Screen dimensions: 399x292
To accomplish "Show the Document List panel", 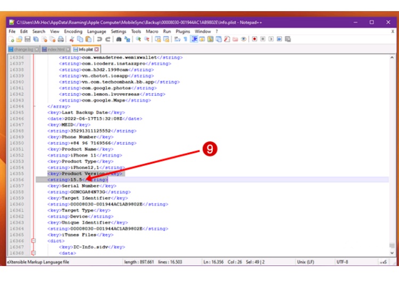I will [x=219, y=39].
